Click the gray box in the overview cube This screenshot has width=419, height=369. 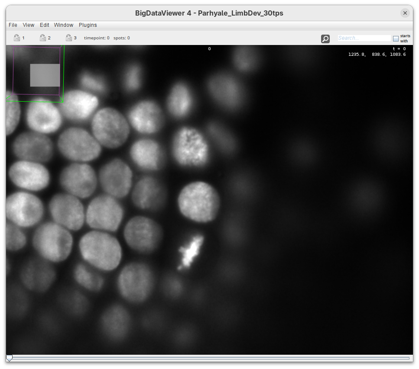click(x=45, y=75)
